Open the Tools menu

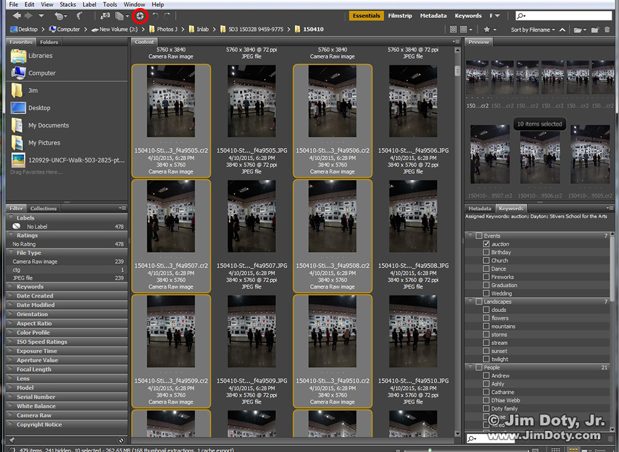click(x=110, y=4)
